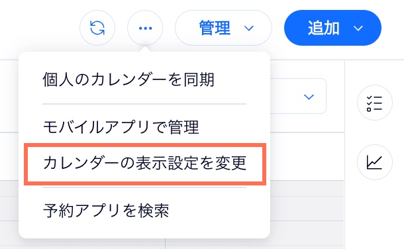Click the calendar sync refresh icon

pyautogui.click(x=97, y=28)
